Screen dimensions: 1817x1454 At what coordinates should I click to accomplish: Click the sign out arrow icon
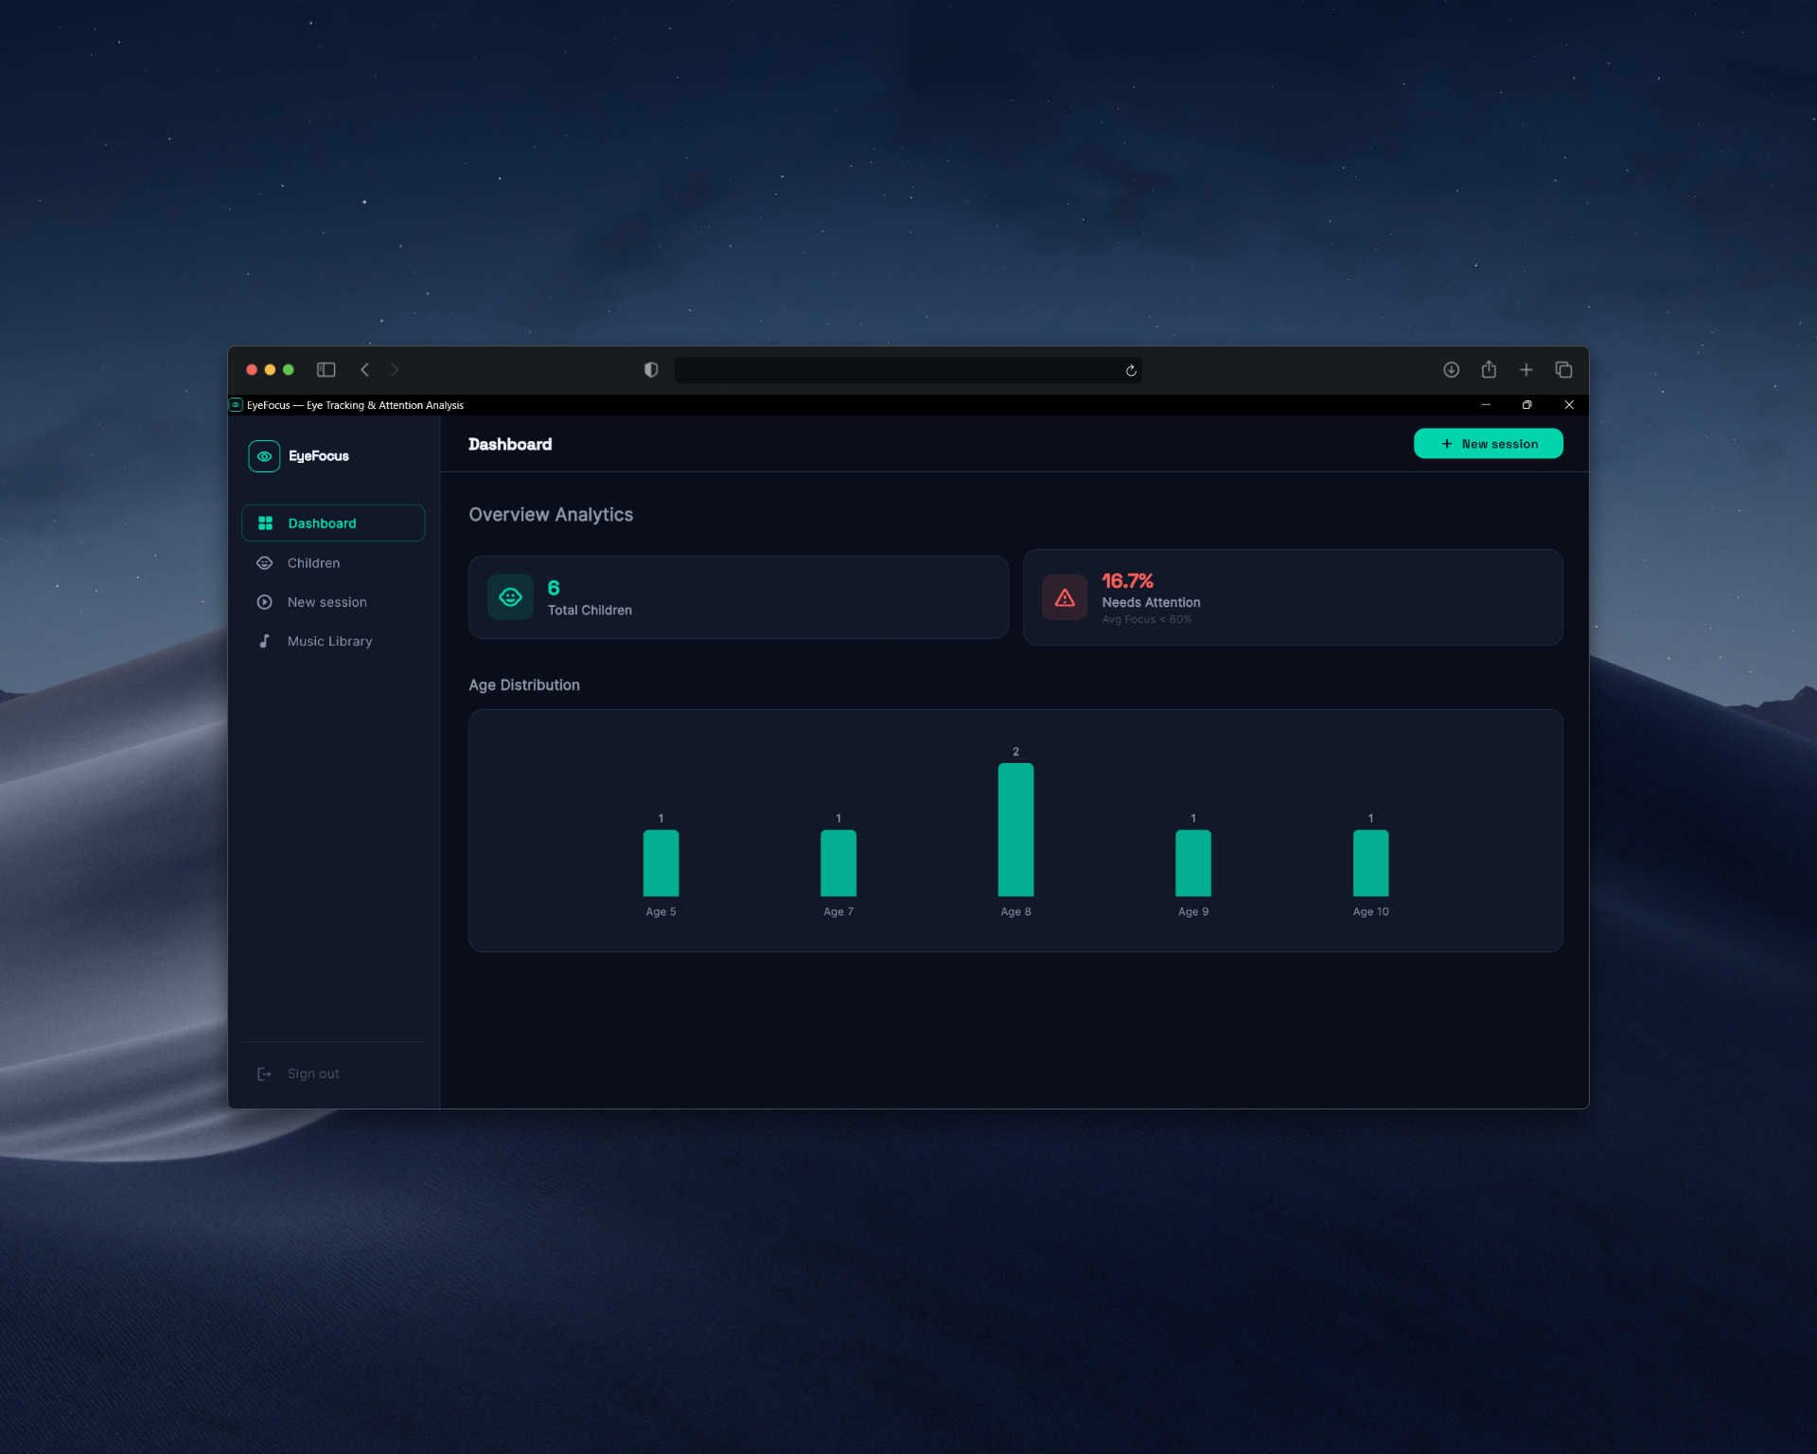[265, 1073]
